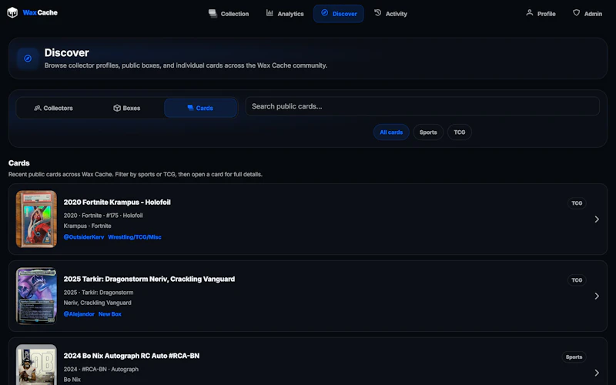Open the Neriv, Crackling Vanguard thumbnail
The width and height of the screenshot is (616, 385).
[x=36, y=296]
